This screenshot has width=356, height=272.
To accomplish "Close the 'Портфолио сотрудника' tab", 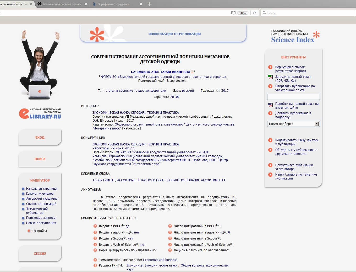I will (x=141, y=4).
